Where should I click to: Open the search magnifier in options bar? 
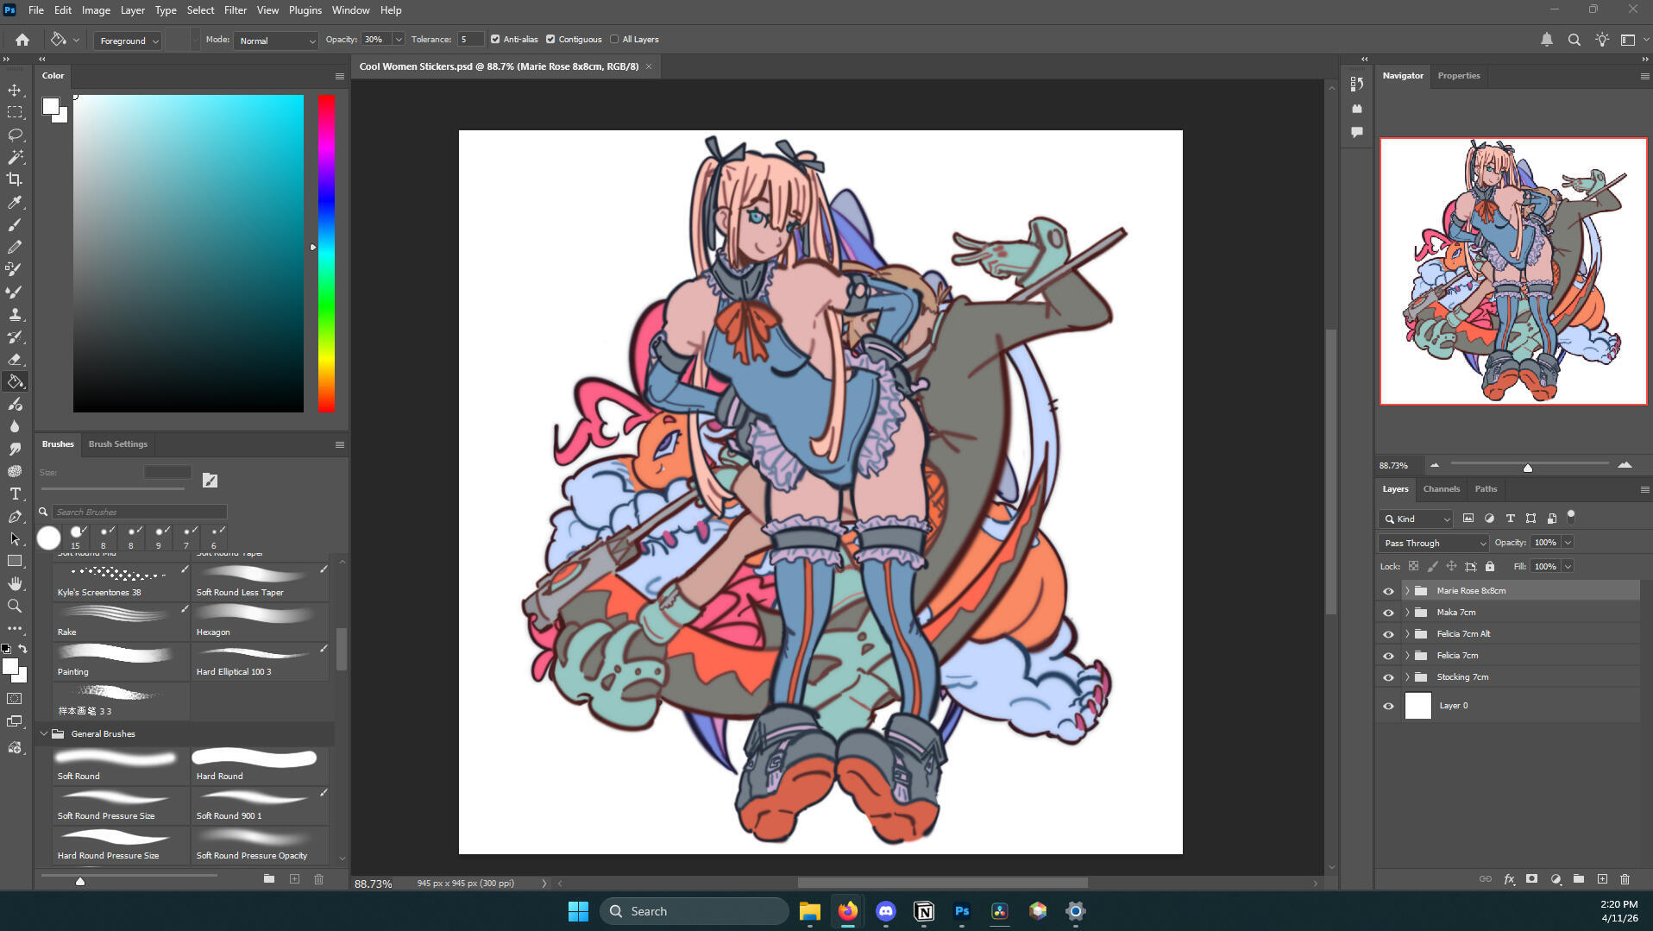click(x=1574, y=40)
